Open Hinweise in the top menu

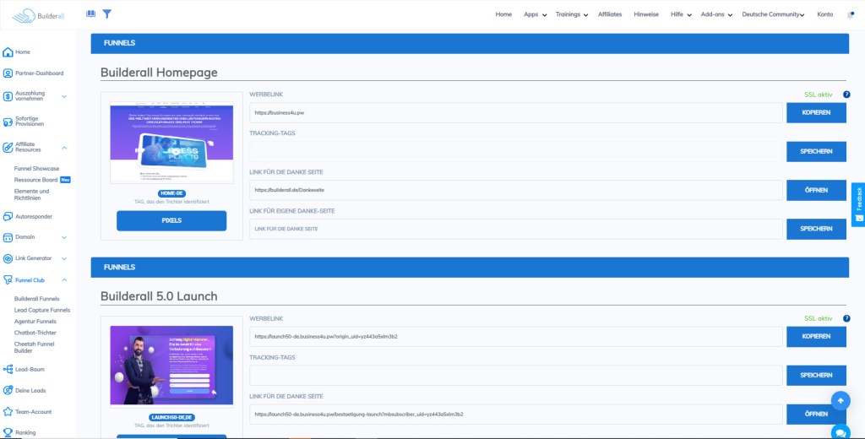646,14
